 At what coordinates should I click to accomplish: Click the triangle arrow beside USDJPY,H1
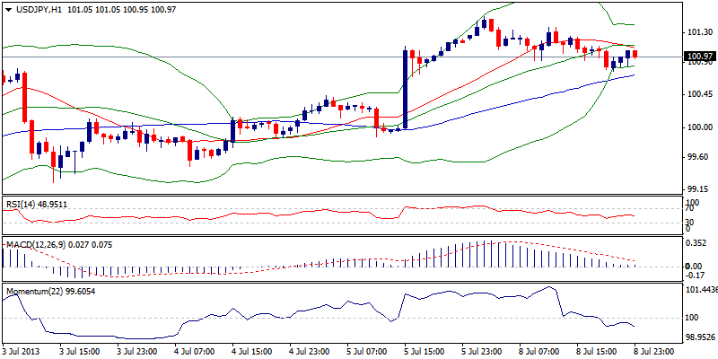point(6,10)
